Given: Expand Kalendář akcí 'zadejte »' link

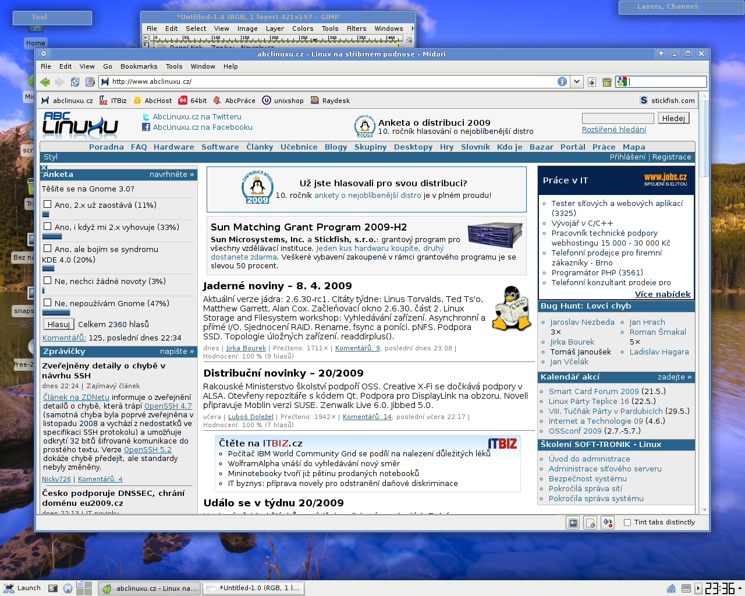Looking at the screenshot, I should pyautogui.click(x=675, y=377).
